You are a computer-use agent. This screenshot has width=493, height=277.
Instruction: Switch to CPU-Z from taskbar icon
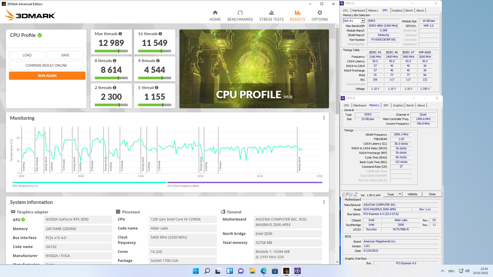297,271
